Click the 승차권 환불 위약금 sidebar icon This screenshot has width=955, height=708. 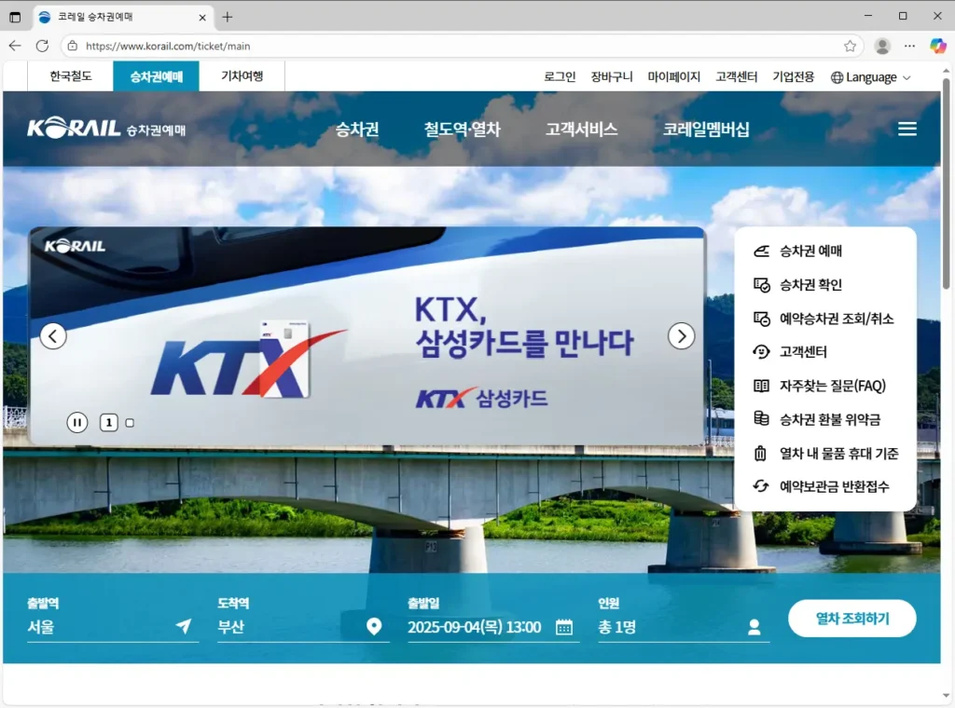(x=760, y=419)
